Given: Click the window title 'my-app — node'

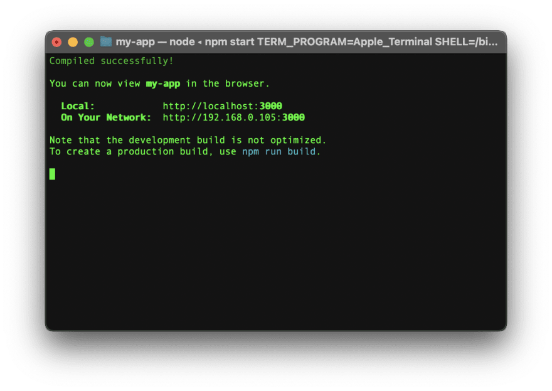Looking at the screenshot, I should [156, 42].
